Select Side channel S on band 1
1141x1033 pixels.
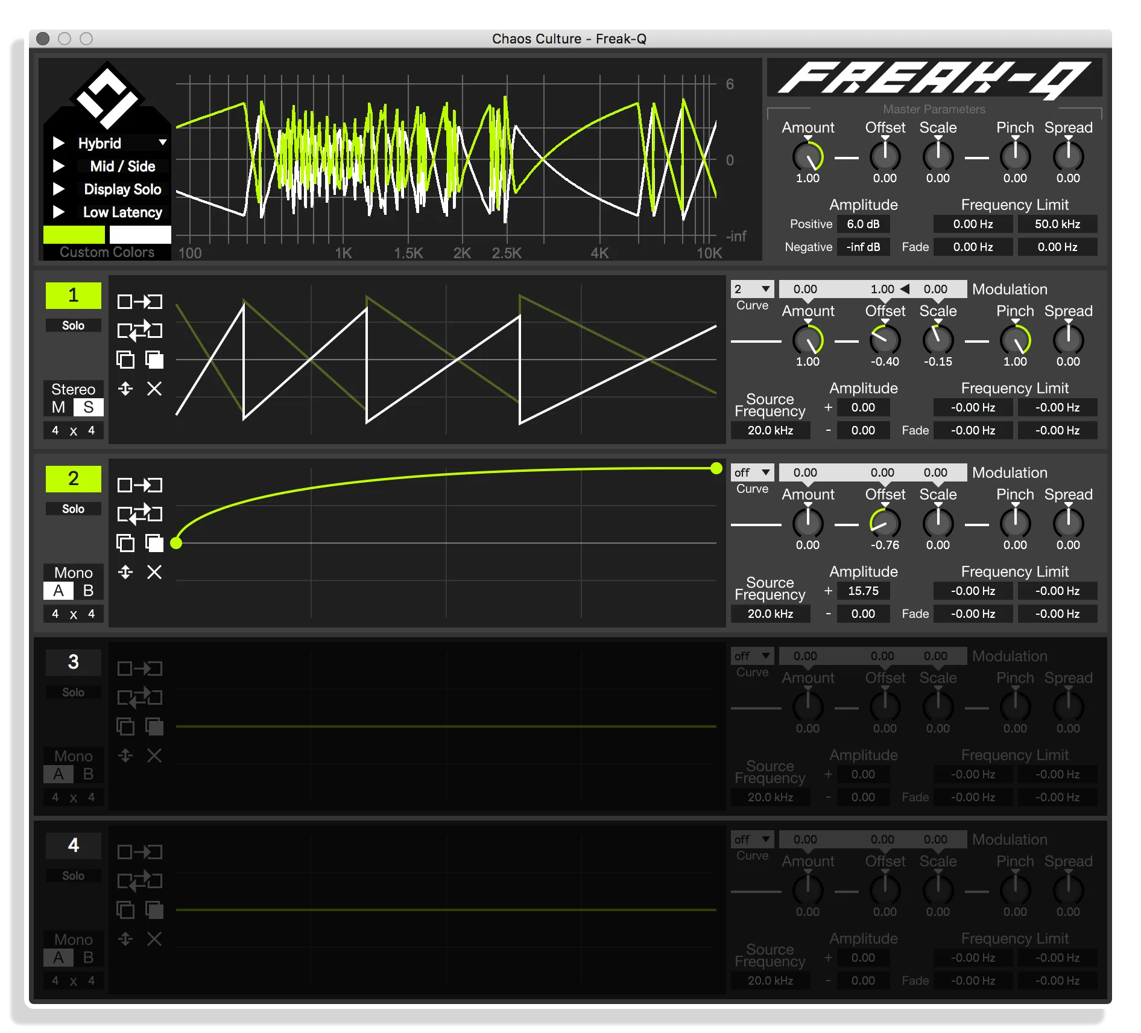(89, 407)
